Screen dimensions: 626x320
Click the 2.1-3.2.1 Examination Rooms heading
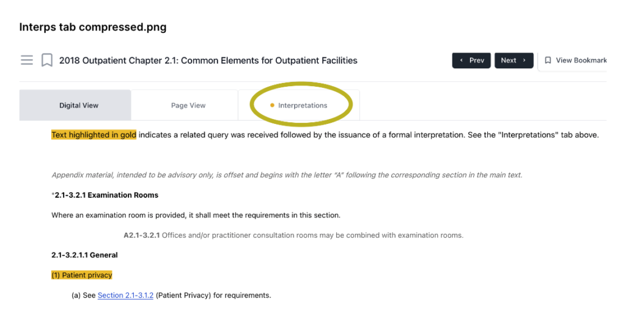tap(106, 195)
